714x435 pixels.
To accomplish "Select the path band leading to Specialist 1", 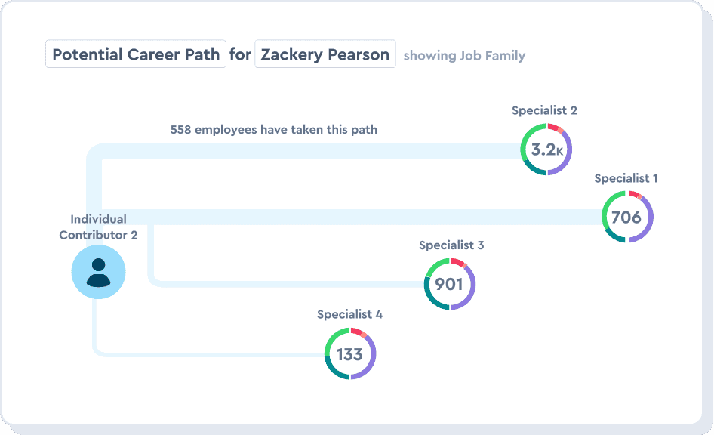I will coord(377,217).
